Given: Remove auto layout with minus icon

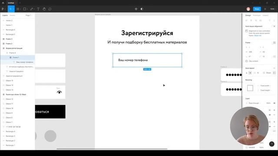Looking at the screenshot, I should pos(274,68).
